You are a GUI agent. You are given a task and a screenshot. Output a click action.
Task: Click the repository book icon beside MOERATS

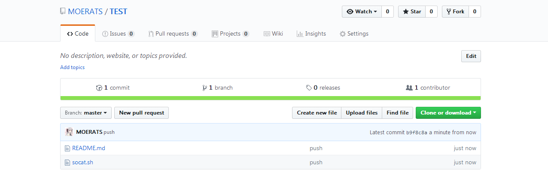63,12
